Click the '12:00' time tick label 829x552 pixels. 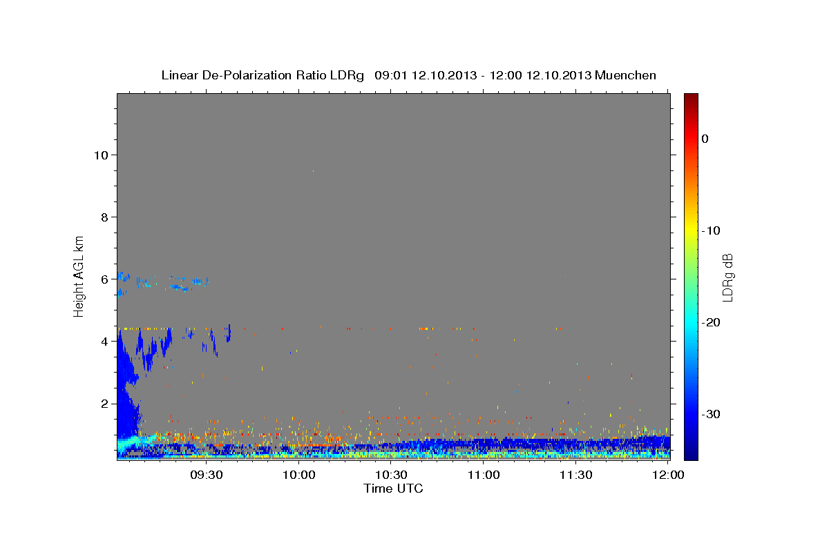pyautogui.click(x=667, y=475)
